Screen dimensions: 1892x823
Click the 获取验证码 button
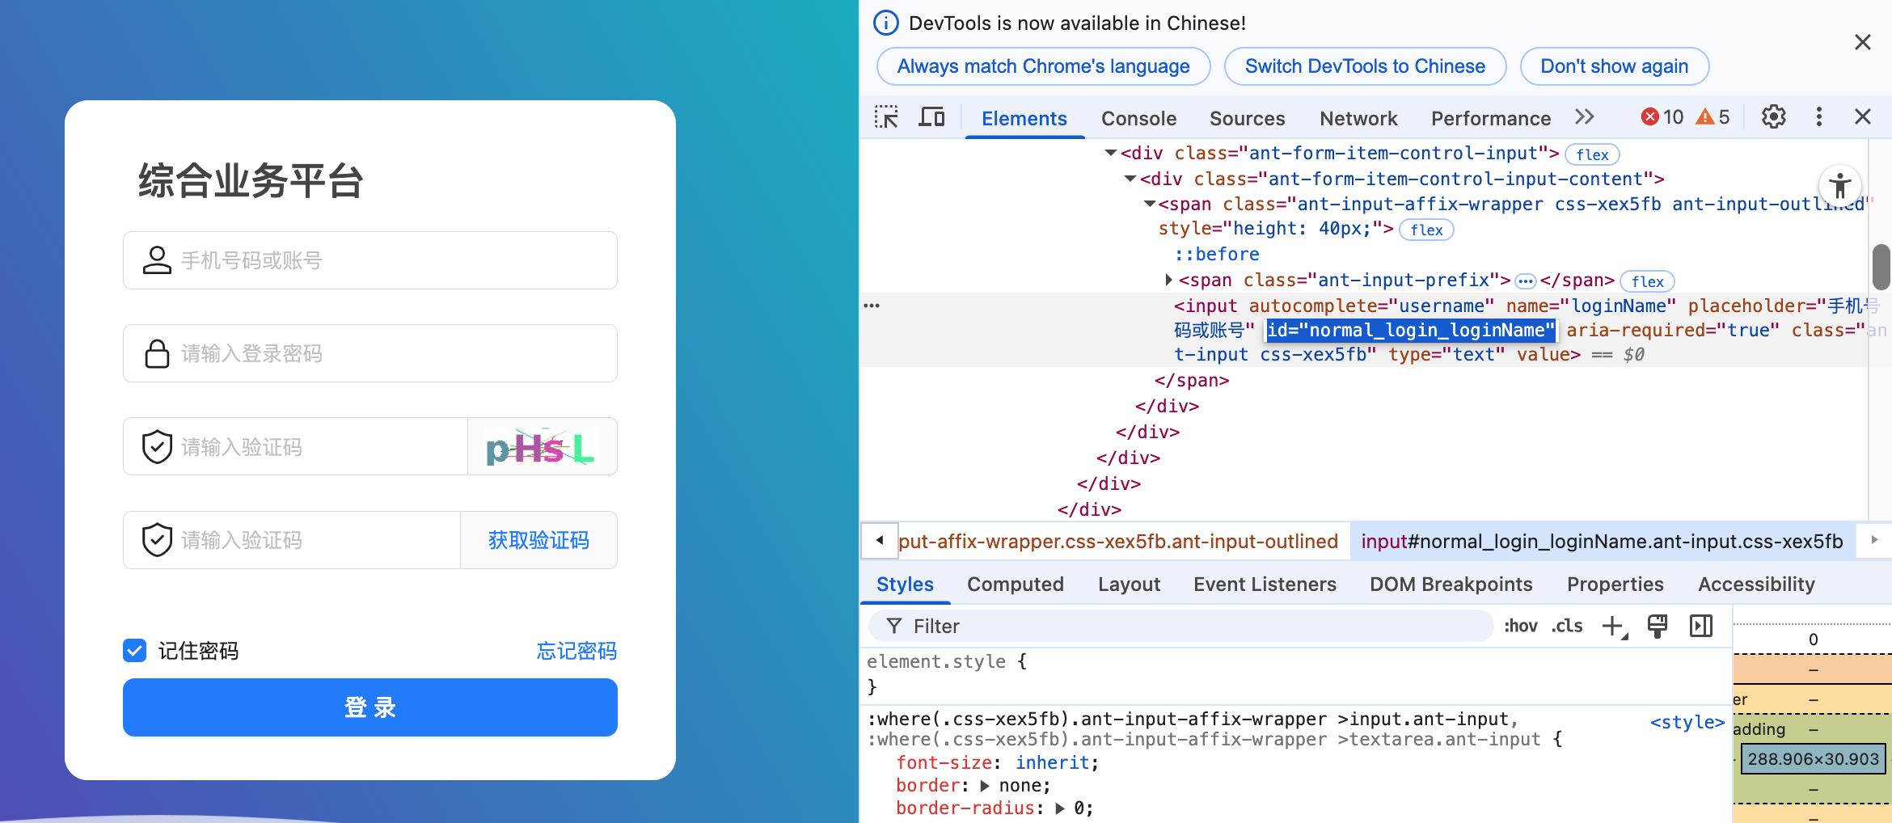point(538,540)
